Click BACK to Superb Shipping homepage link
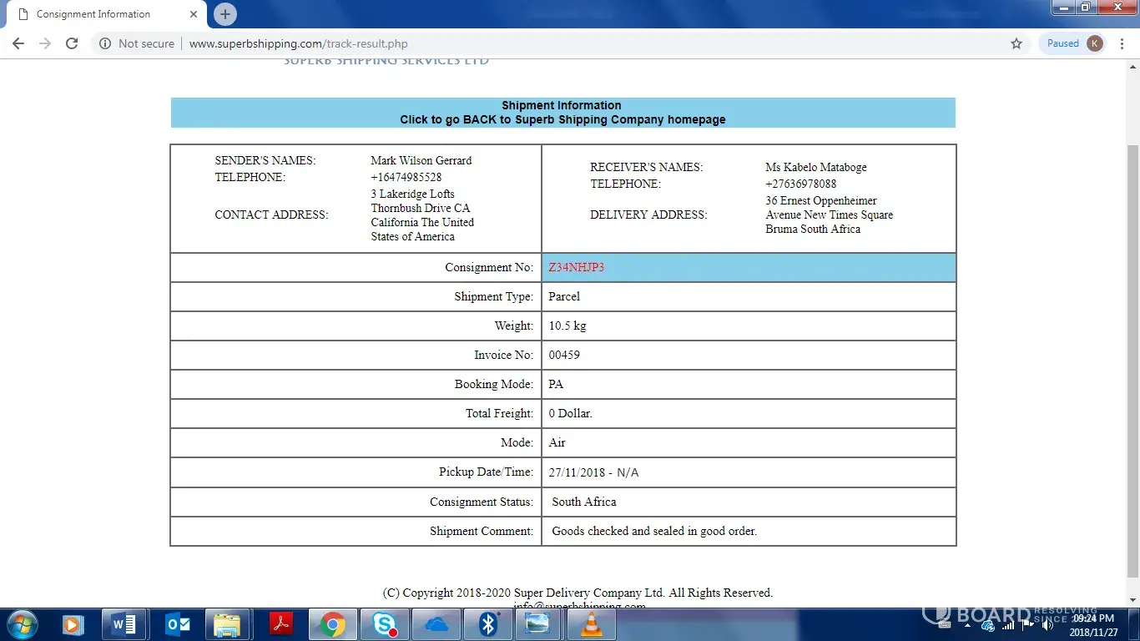Image resolution: width=1140 pixels, height=641 pixels. (x=562, y=119)
